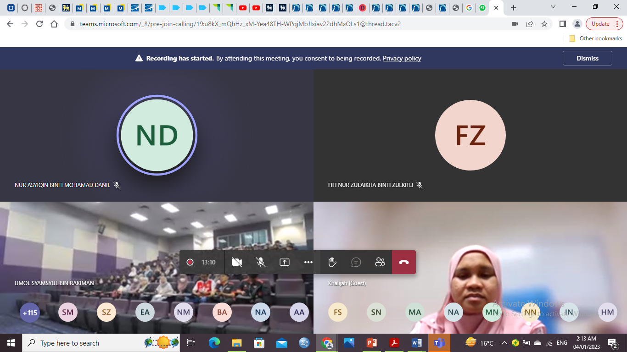Bookmark this page with the star icon
Viewport: 627px width, 352px height.
click(x=544, y=24)
